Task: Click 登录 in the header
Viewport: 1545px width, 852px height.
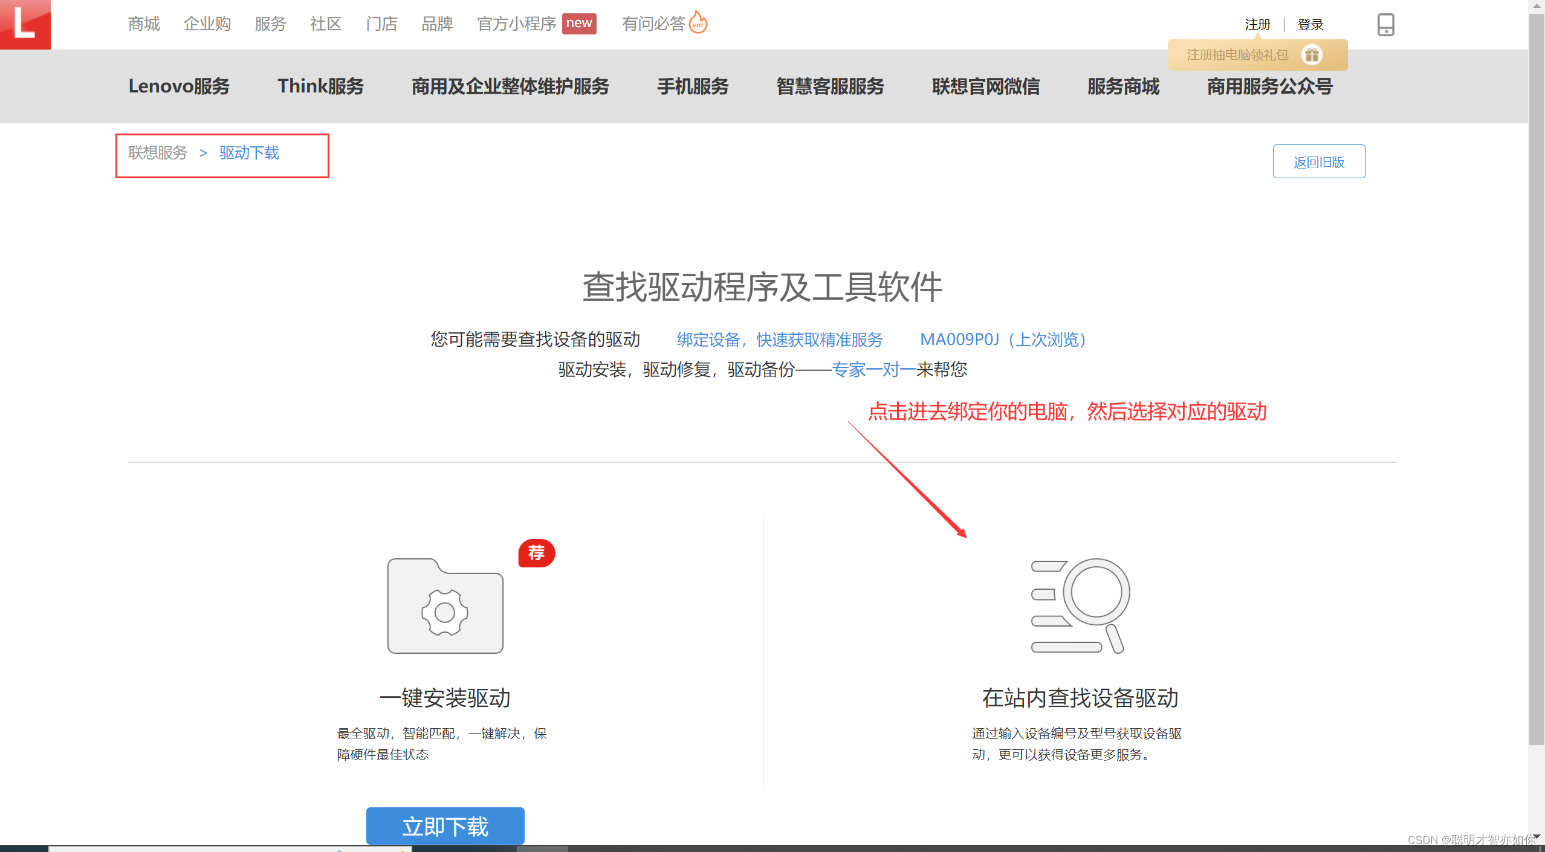Action: pos(1310,25)
